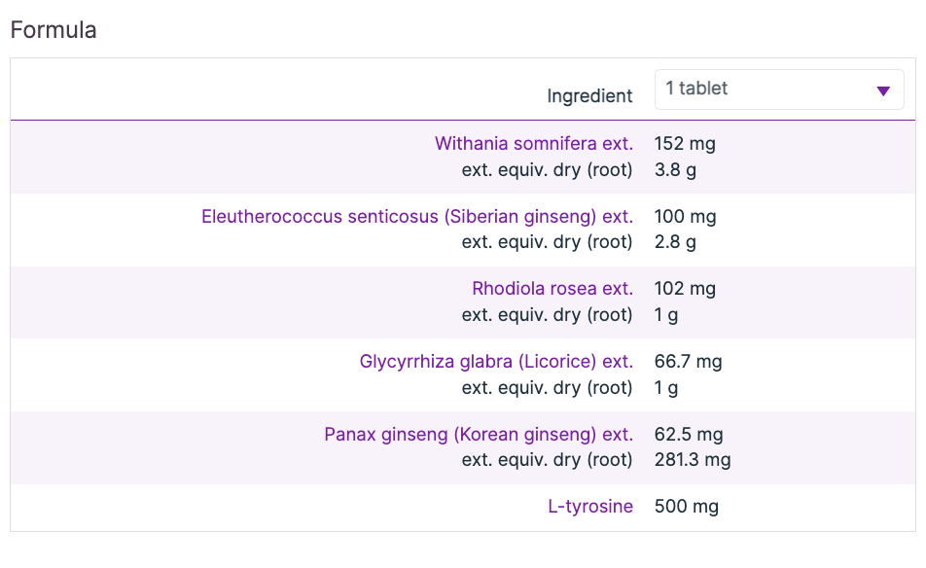Select the 2.8 g dry root value
Viewport: 926px width, 568px height.
pos(676,242)
